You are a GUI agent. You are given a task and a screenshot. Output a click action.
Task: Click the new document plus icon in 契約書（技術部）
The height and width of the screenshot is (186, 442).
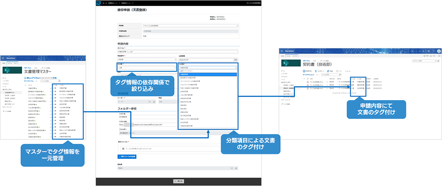(x=304, y=71)
